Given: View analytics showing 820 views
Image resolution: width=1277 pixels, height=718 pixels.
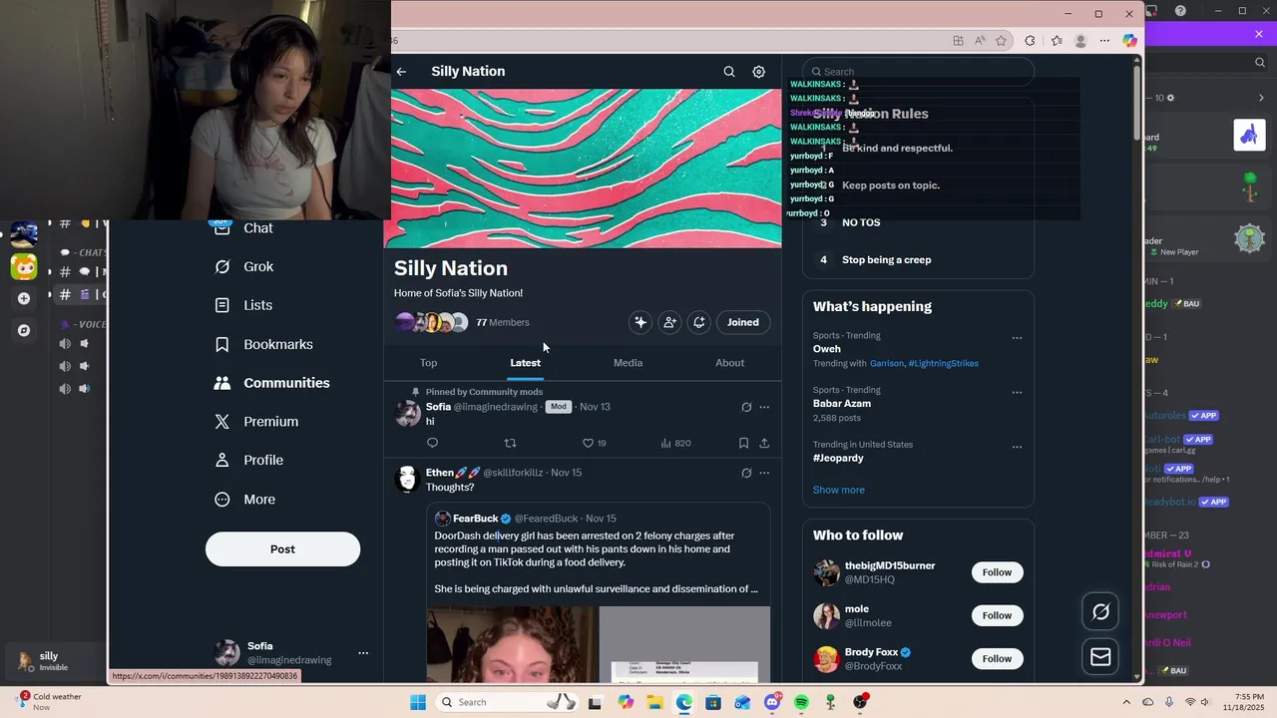Looking at the screenshot, I should 675,443.
